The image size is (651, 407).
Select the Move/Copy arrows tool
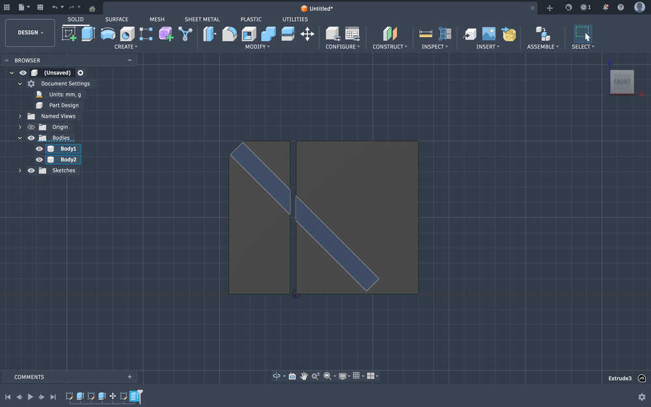point(307,34)
